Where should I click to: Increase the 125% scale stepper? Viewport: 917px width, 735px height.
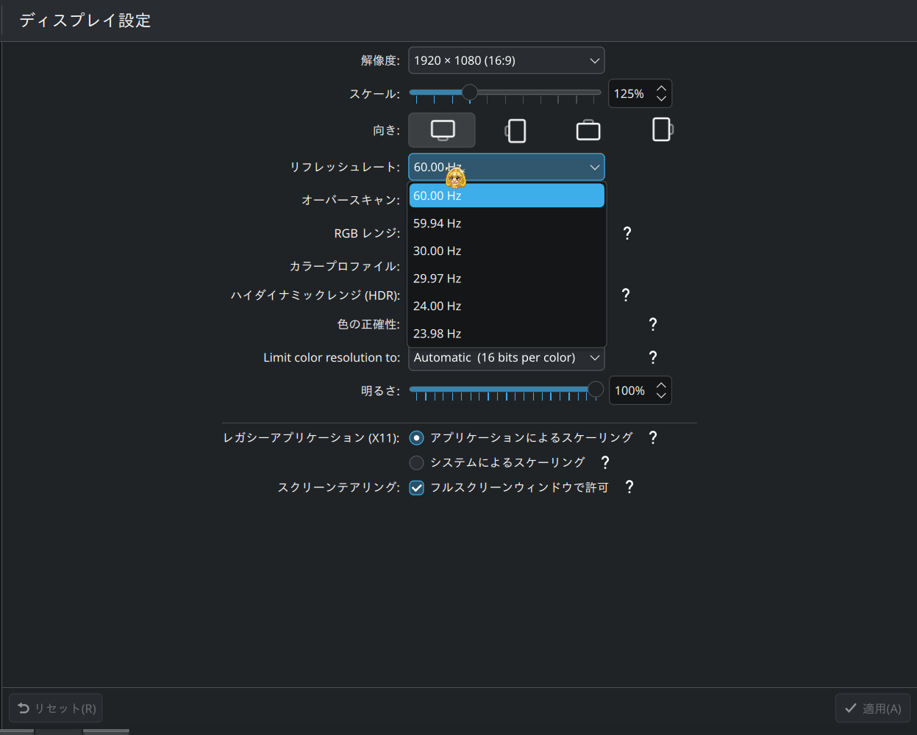660,87
